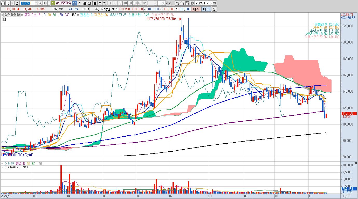This screenshot has height=199, width=358.
Task: Click the green 신 badge icon
Action: pyautogui.click(x=53, y=3)
